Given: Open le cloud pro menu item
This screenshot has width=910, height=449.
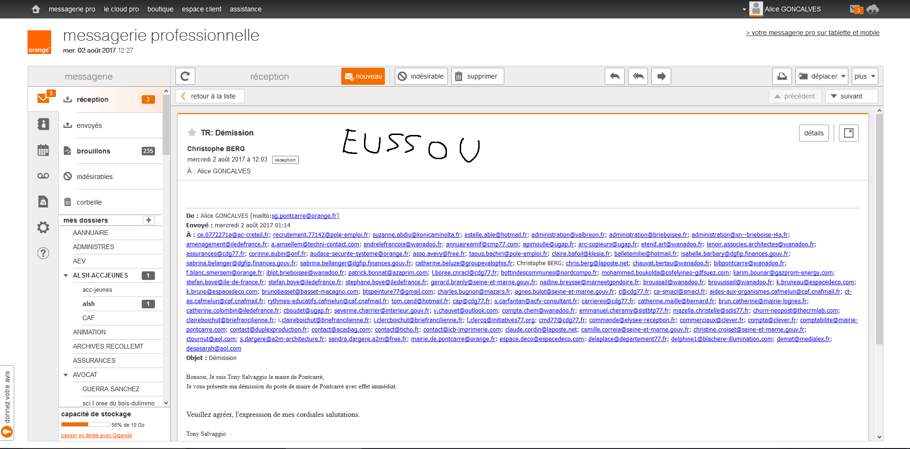Looking at the screenshot, I should click(121, 9).
